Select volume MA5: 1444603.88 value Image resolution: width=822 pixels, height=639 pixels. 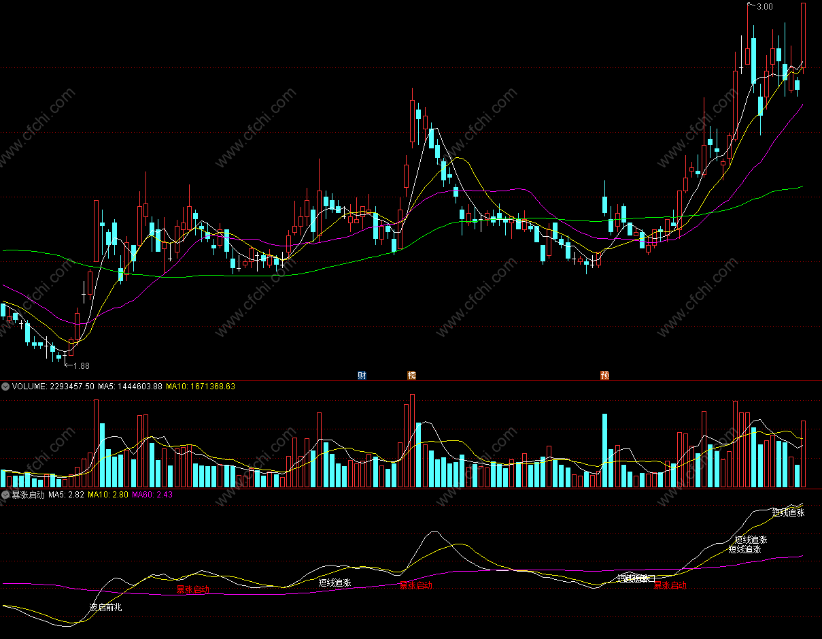click(x=130, y=387)
